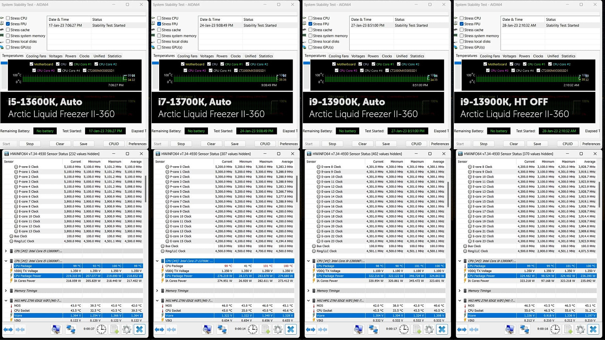The image size is (605, 340).
Task: Expand columns in HWiNFO 307 values hidden window
Action: pos(159,329)
